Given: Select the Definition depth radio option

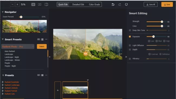Looking at the screenshot, I should (160, 54).
